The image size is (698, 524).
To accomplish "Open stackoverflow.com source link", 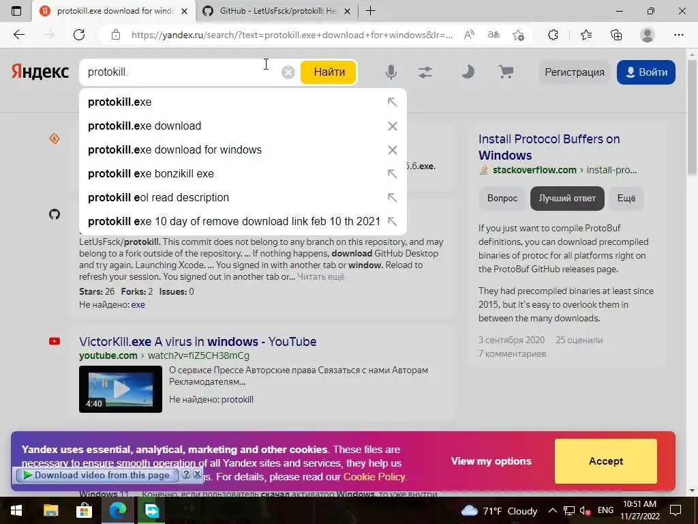I will click(534, 170).
